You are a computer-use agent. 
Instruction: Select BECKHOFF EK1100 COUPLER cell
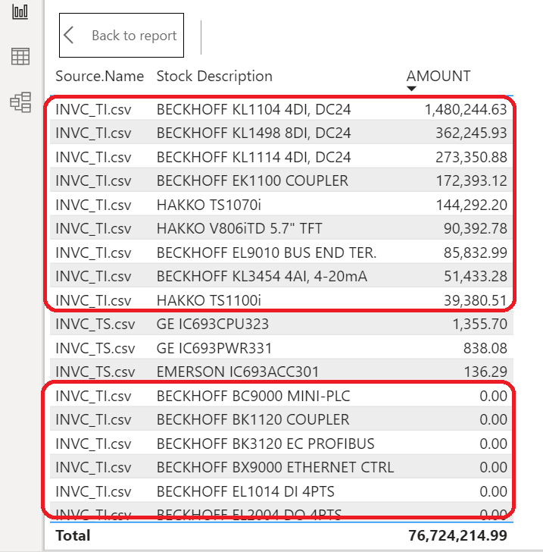pyautogui.click(x=252, y=180)
